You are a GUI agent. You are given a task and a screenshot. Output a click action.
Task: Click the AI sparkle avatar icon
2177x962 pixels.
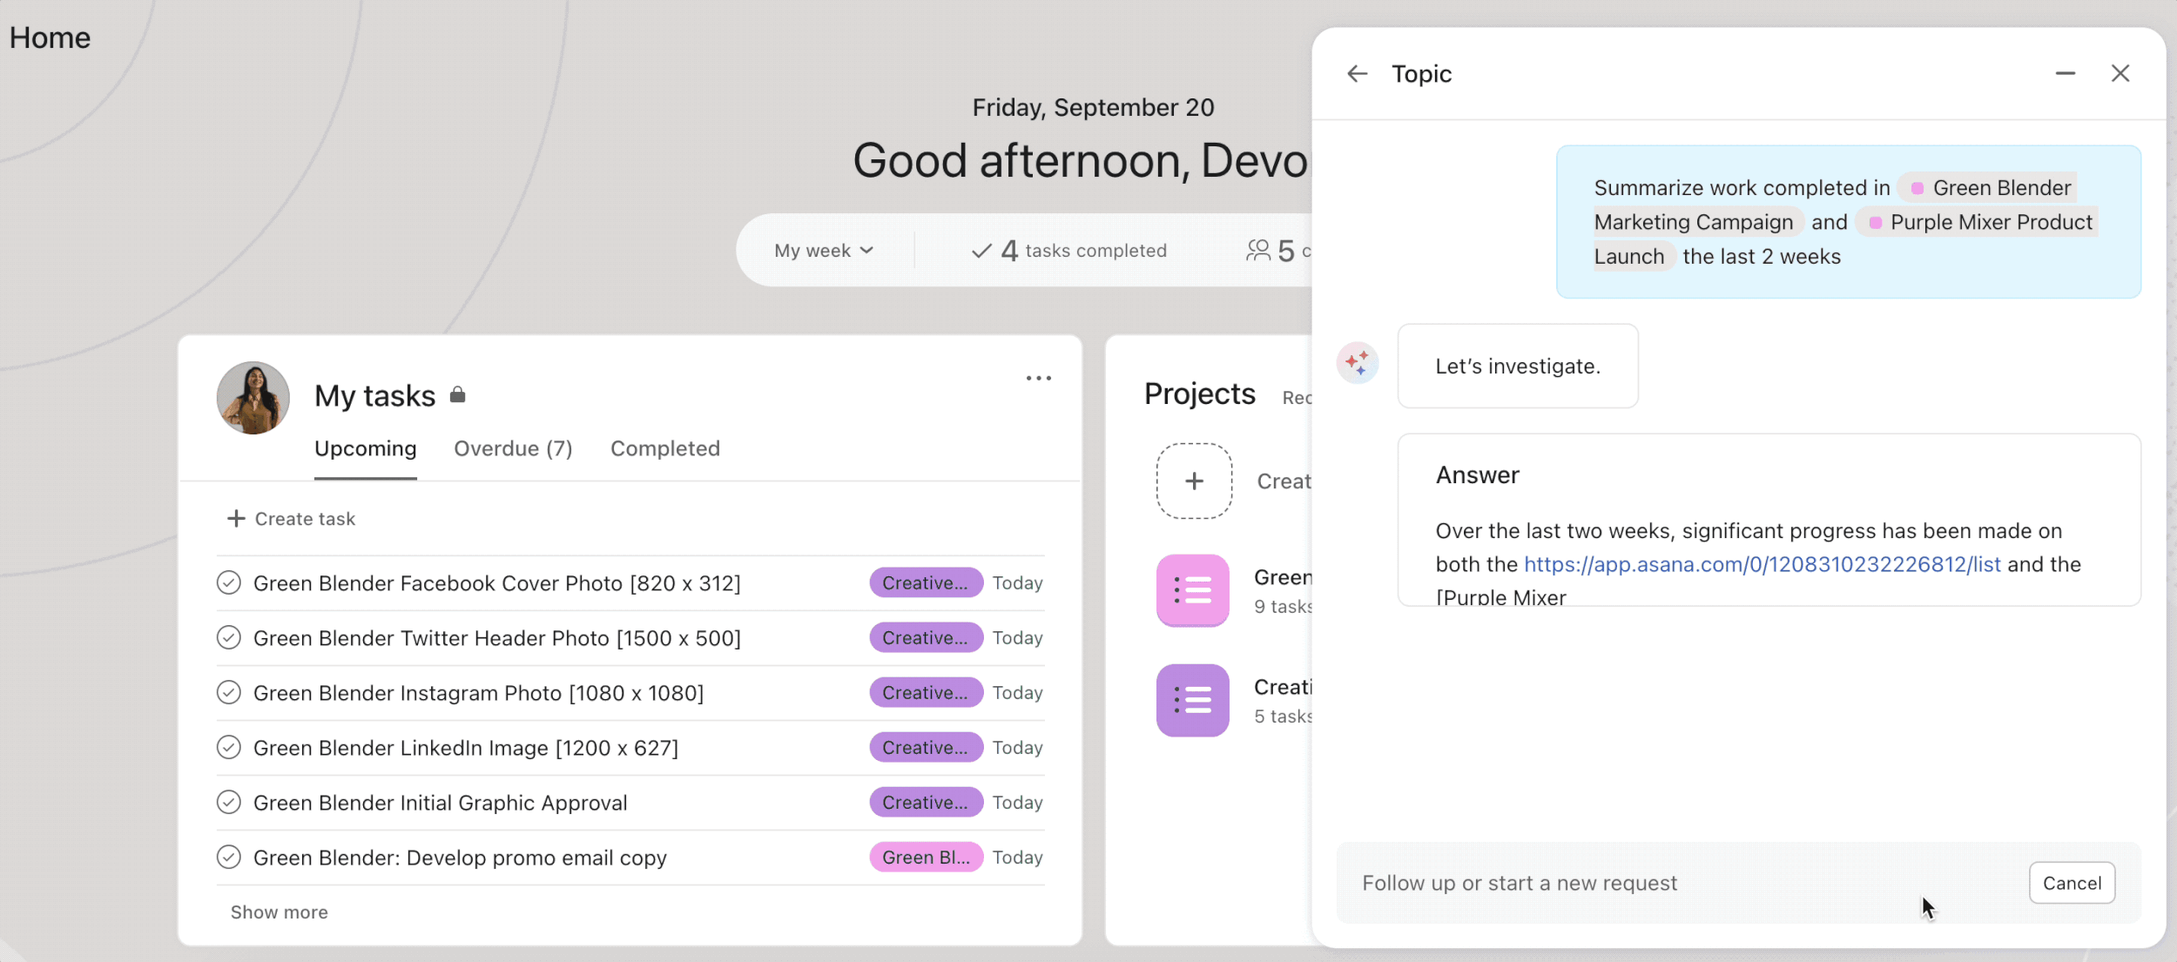(x=1357, y=362)
